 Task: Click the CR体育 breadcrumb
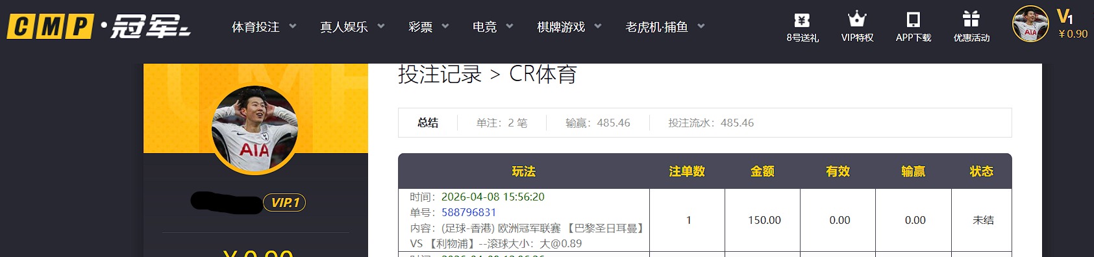pyautogui.click(x=543, y=74)
